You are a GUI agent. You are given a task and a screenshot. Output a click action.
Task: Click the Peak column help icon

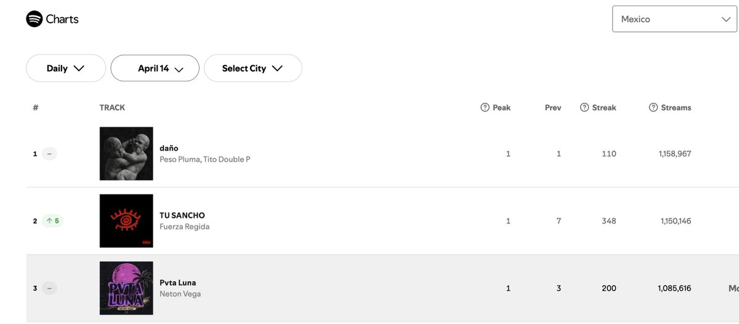[485, 107]
